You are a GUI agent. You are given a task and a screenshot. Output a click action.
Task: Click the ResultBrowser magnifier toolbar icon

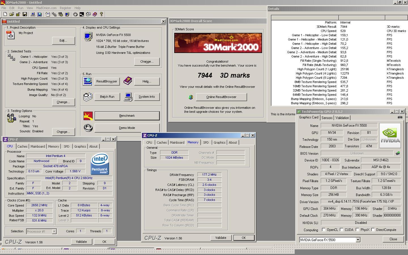(x=39, y=14)
